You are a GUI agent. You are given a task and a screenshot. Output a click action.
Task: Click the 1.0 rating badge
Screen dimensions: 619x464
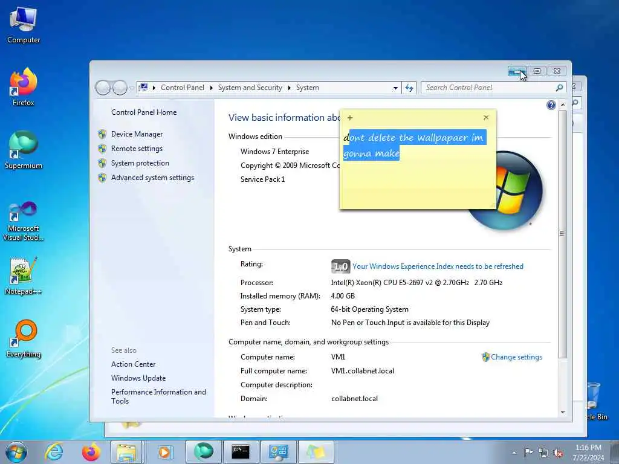(x=340, y=266)
